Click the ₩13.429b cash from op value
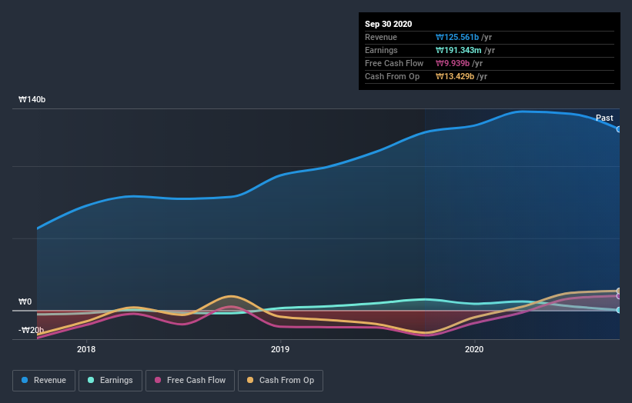Viewport: 632px width, 403px height. [455, 76]
